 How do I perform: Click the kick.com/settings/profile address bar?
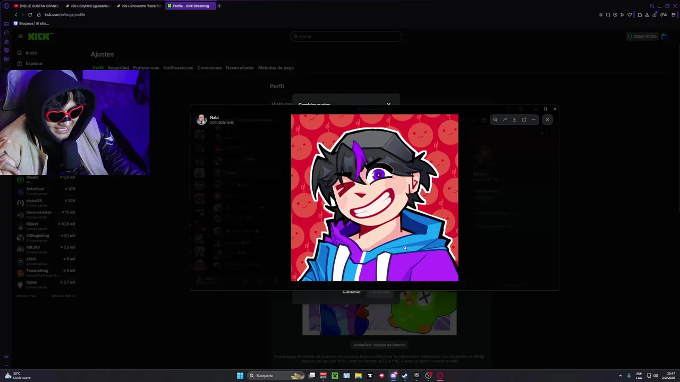[x=65, y=14]
